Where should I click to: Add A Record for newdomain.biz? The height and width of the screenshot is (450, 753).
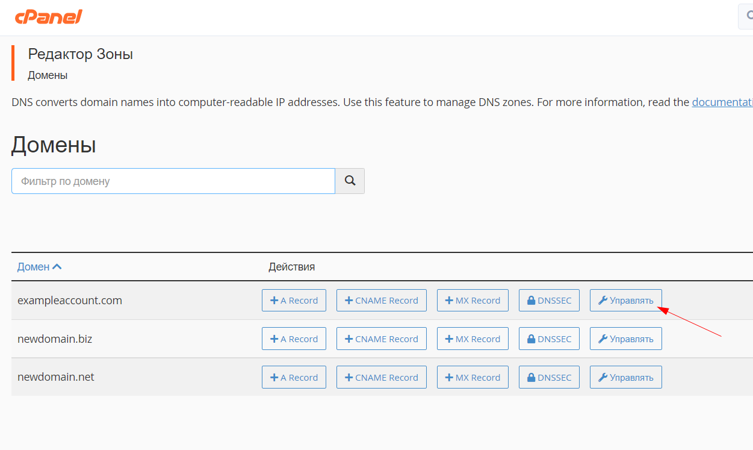(x=294, y=339)
